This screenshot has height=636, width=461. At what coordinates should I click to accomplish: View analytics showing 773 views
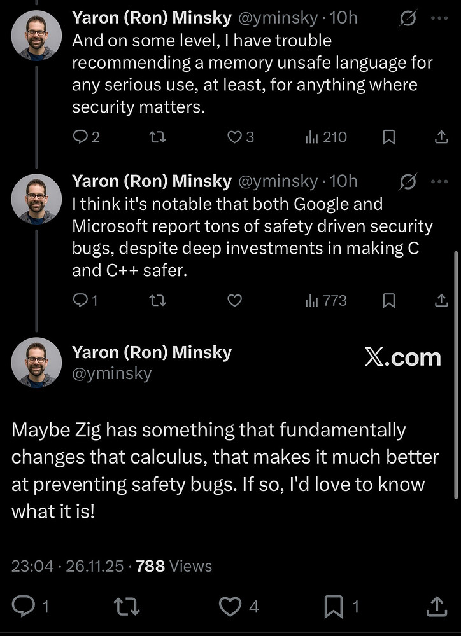coord(326,300)
